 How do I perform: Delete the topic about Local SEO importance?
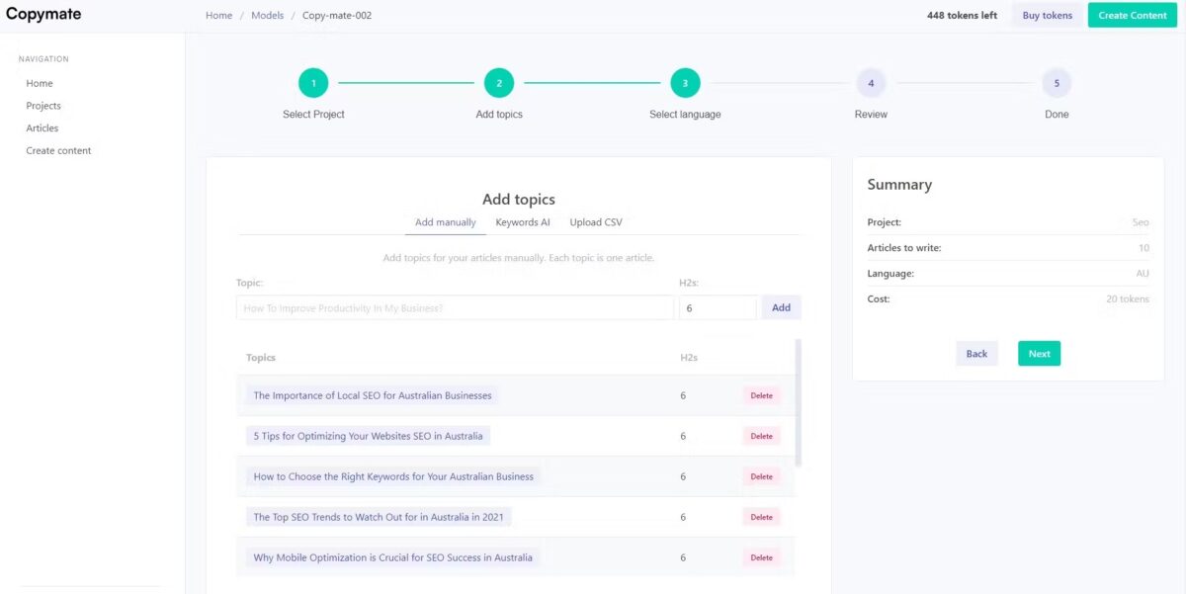(x=761, y=394)
